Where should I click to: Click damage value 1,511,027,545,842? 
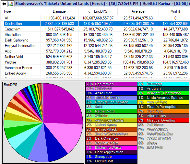click(59, 29)
